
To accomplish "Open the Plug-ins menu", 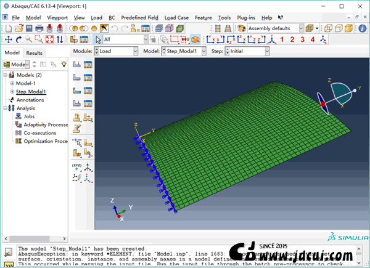I will pos(246,18).
